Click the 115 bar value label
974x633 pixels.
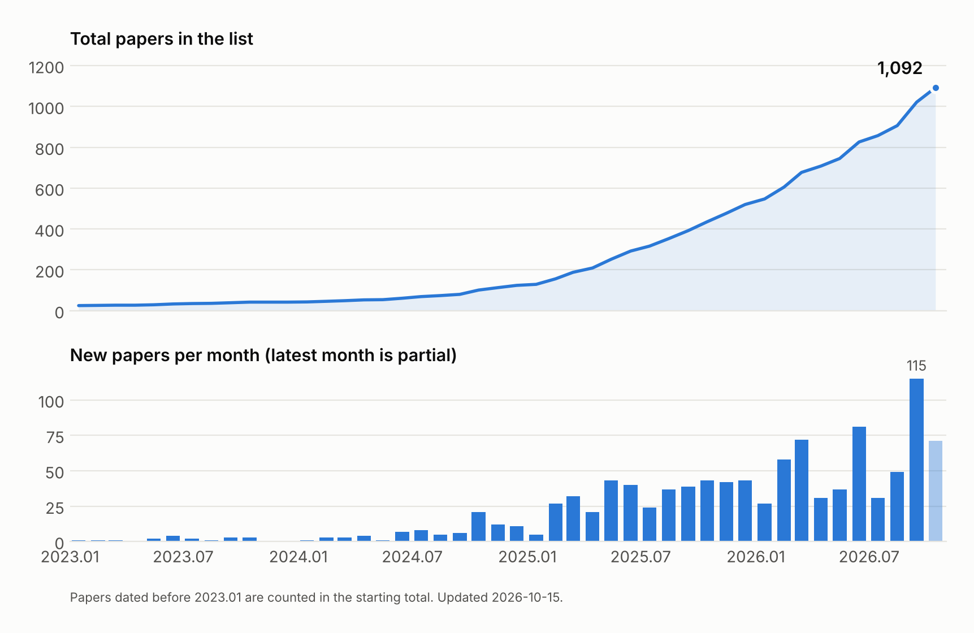click(916, 366)
